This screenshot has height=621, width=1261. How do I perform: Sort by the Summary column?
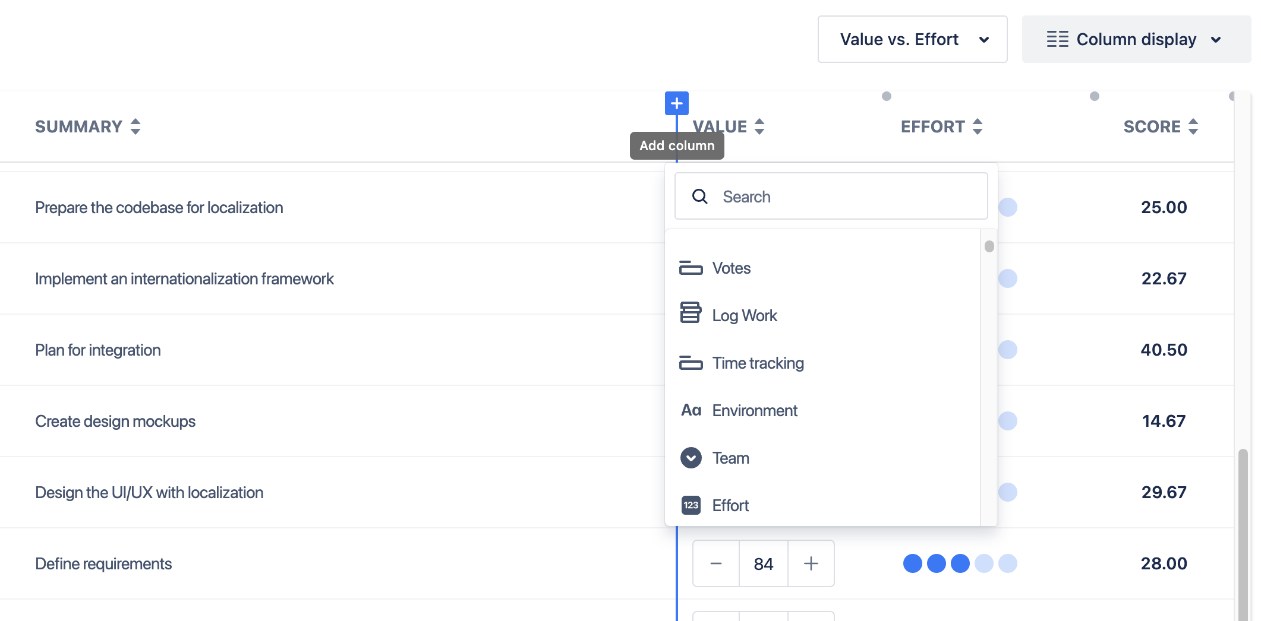(87, 126)
